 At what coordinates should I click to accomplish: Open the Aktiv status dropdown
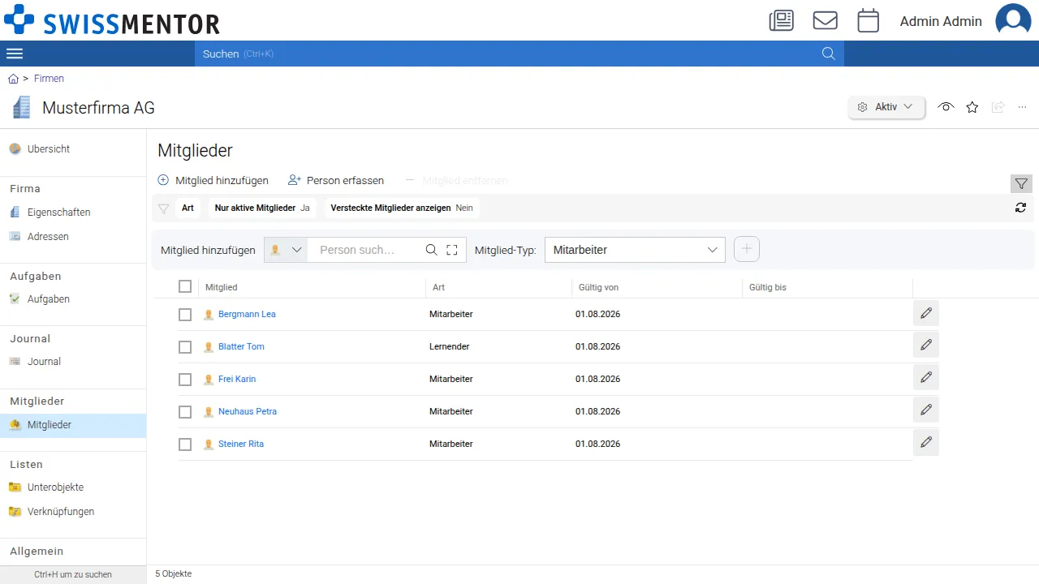coord(886,107)
